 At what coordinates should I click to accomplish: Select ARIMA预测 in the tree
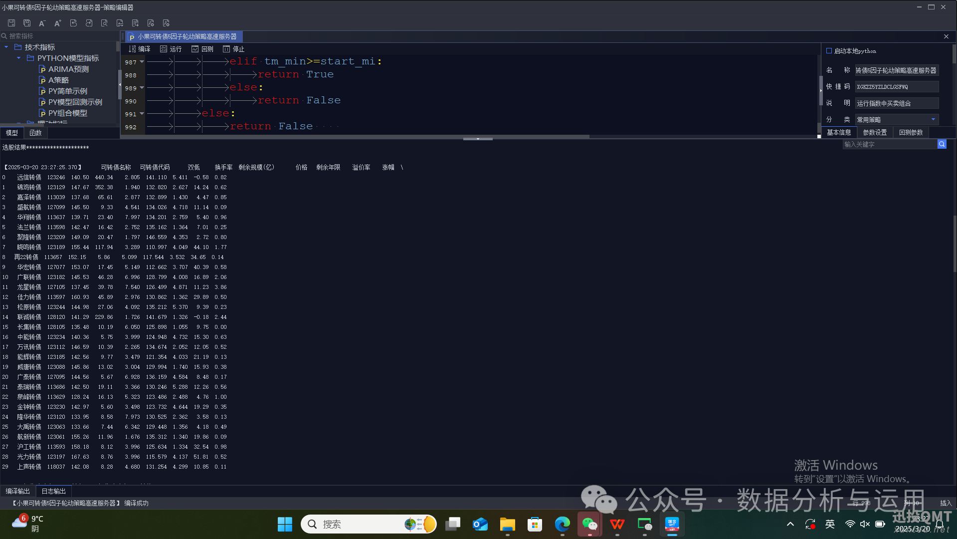click(64, 69)
